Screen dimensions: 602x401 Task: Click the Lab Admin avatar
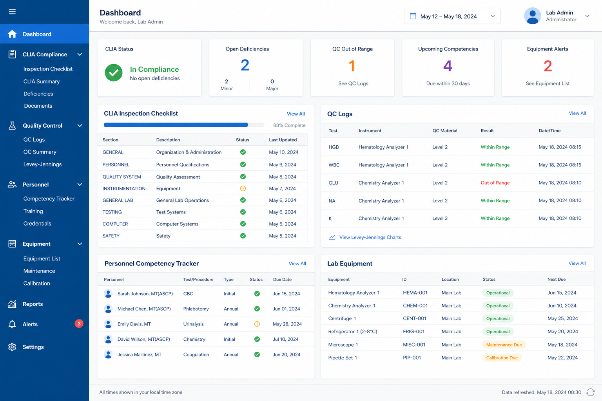coord(532,16)
